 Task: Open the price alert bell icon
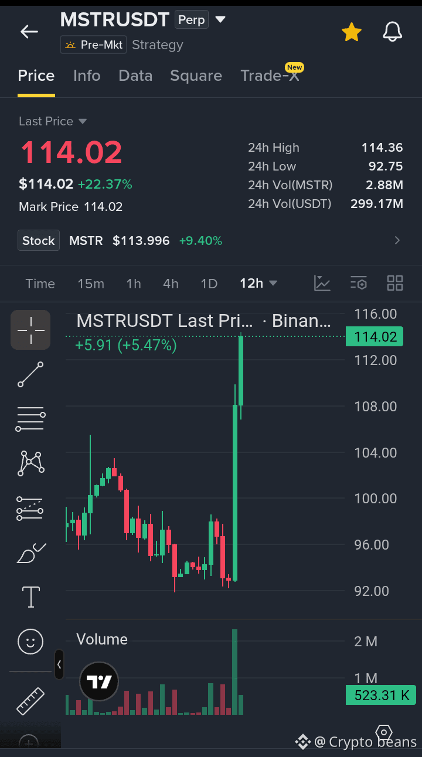pos(393,32)
